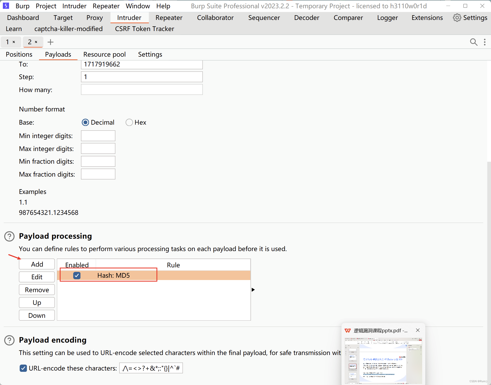Click the WPS logo in preview popup
The width and height of the screenshot is (491, 385).
click(x=348, y=330)
